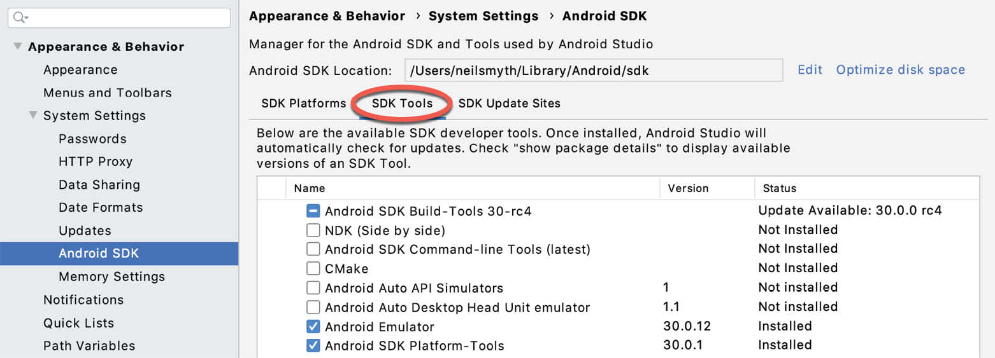This screenshot has height=358, width=995.
Task: Open Menus and Toolbars settings
Action: (107, 93)
